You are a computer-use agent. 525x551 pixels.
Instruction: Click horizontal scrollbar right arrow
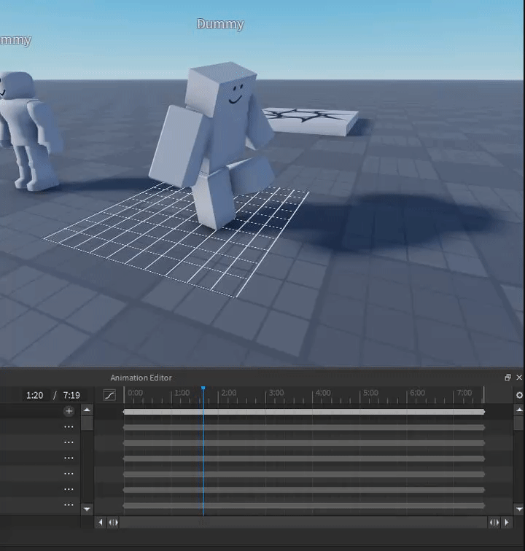[x=507, y=523]
